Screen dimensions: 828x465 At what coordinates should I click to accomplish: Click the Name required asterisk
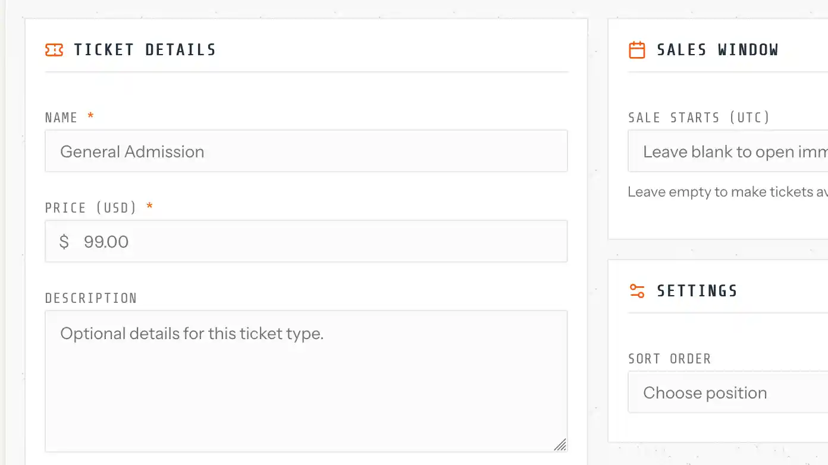coord(90,116)
